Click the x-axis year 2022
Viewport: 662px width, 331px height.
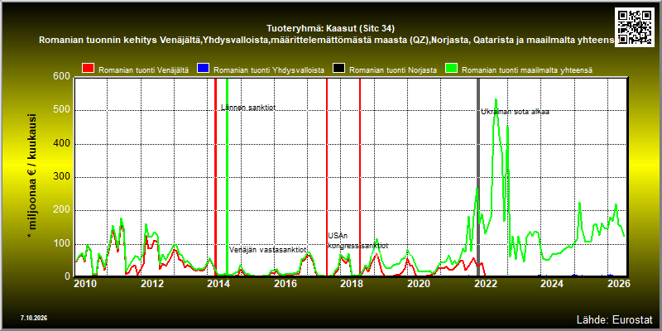(485, 283)
